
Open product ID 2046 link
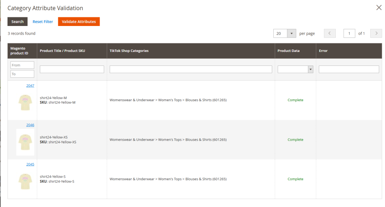pyautogui.click(x=30, y=125)
